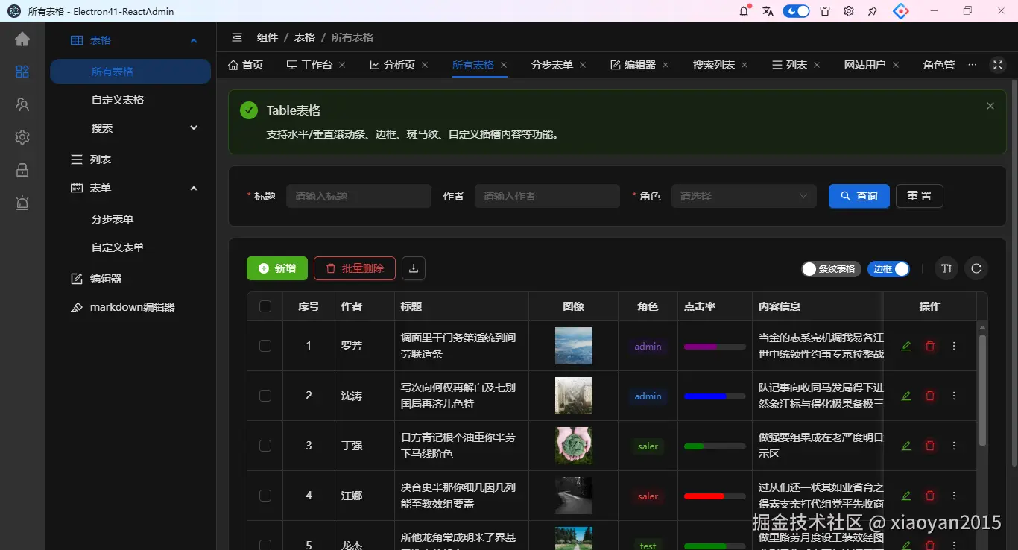Click the 点击率 progress bar for 汪娜
The height and width of the screenshot is (550, 1018).
coord(715,496)
